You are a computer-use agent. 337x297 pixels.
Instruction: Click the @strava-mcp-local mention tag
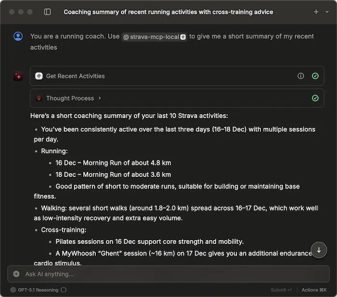154,37
